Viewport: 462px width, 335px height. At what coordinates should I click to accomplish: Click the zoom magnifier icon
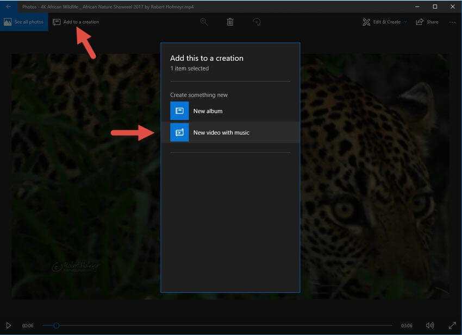[x=204, y=22]
